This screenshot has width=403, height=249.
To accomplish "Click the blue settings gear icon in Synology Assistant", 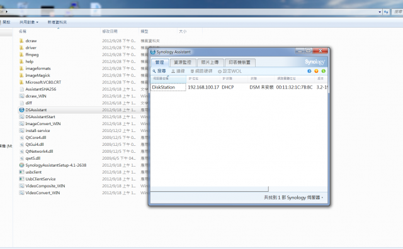I will 309,71.
